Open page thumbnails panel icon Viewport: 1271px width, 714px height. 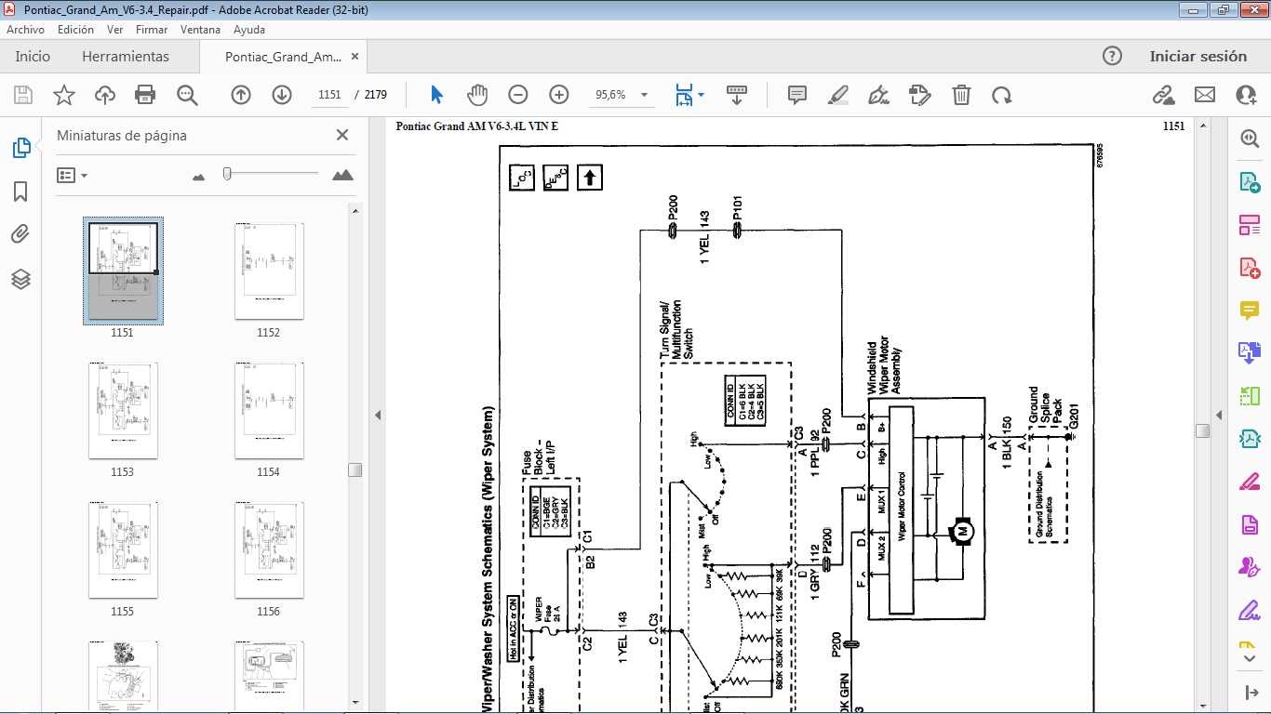tap(20, 148)
